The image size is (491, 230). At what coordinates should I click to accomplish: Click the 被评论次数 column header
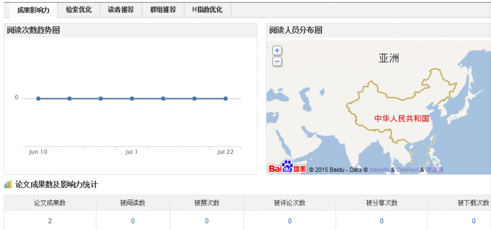tap(289, 203)
